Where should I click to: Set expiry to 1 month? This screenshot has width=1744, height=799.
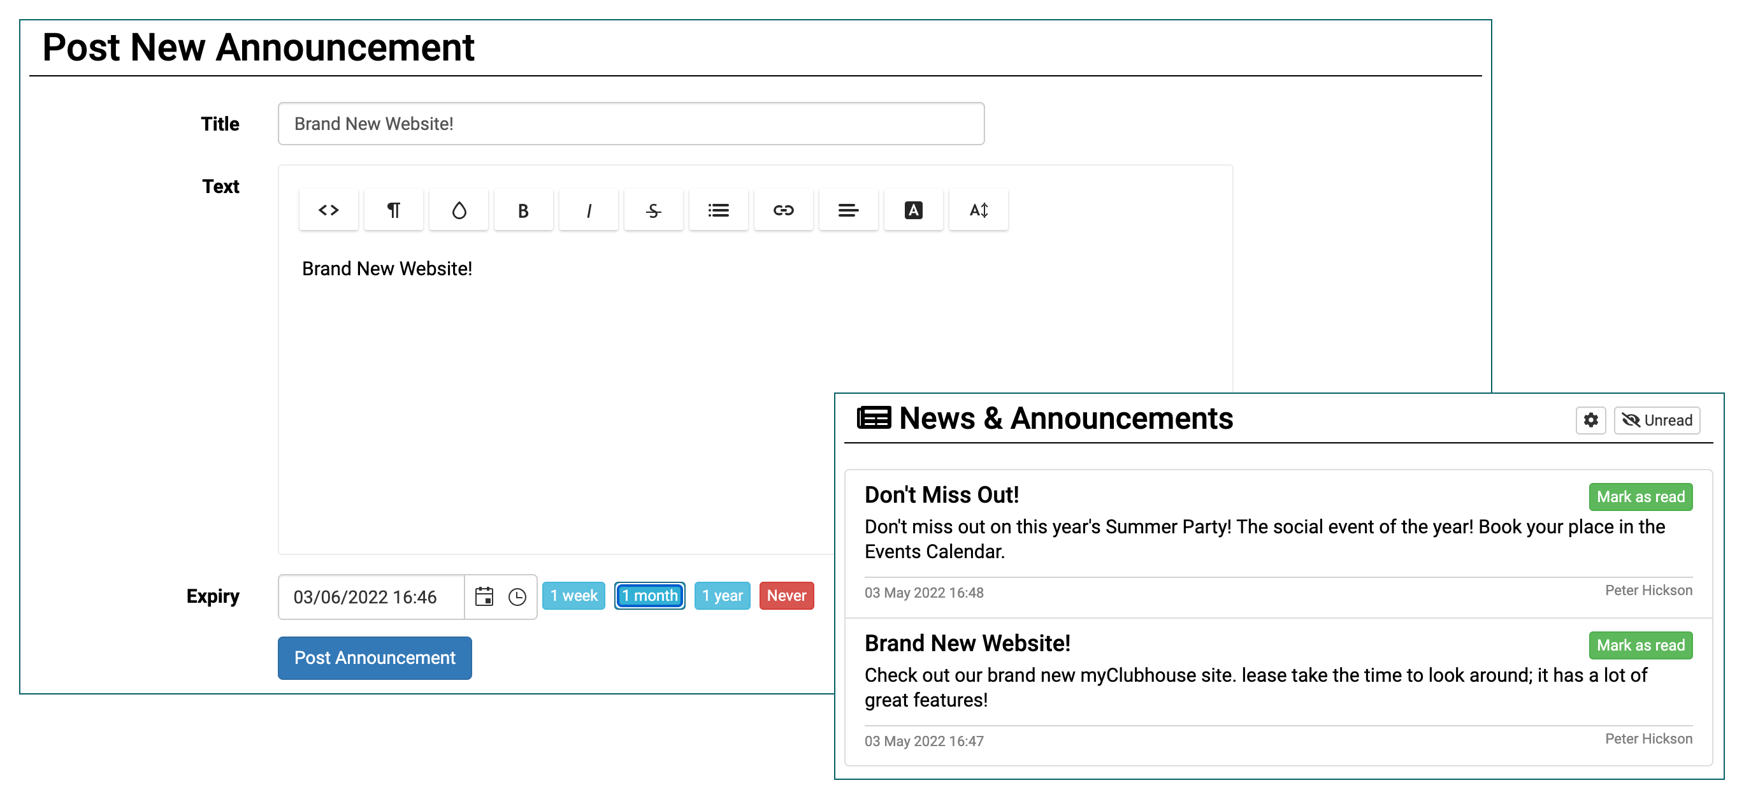649,596
